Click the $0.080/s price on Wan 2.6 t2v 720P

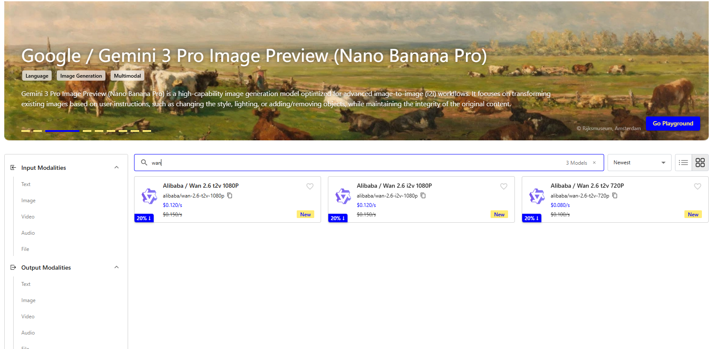pyautogui.click(x=560, y=205)
